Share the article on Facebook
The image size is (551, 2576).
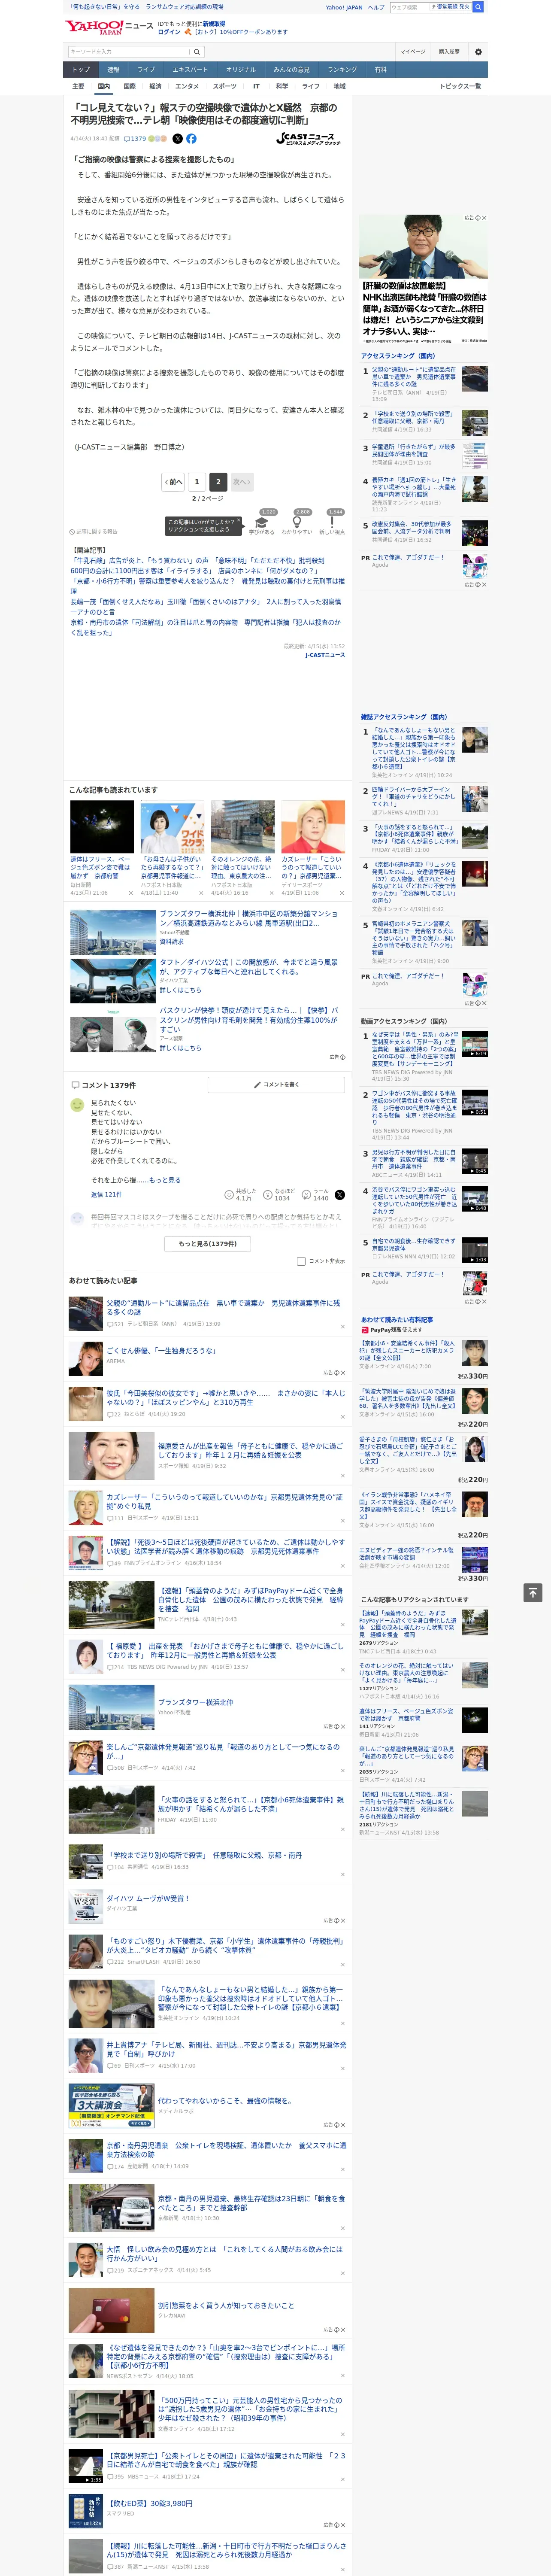pyautogui.click(x=191, y=139)
